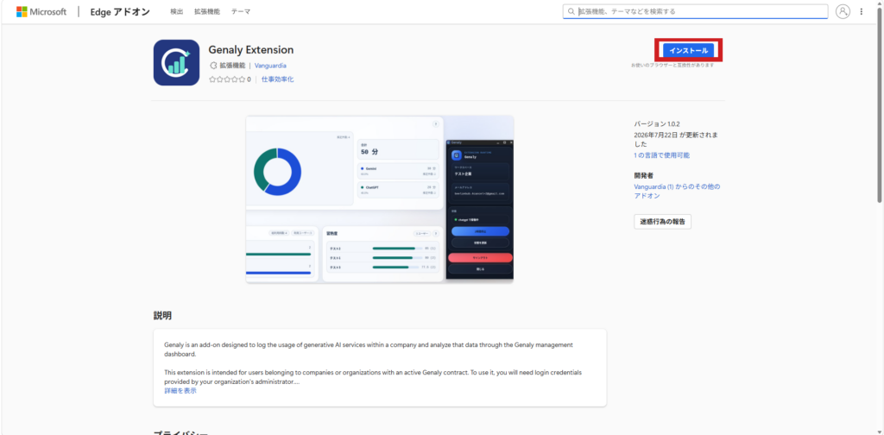Click the Genaly Extension app icon
The width and height of the screenshot is (884, 435).
pos(176,62)
